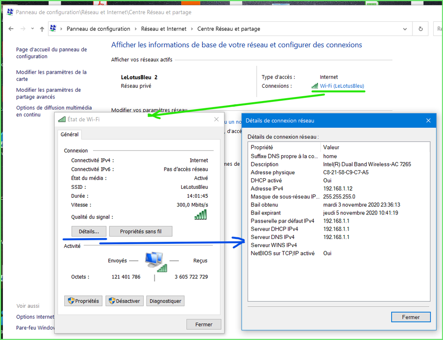443x340 pixels.
Task: Click the network computers icon in Activité
Action: pyautogui.click(x=156, y=262)
